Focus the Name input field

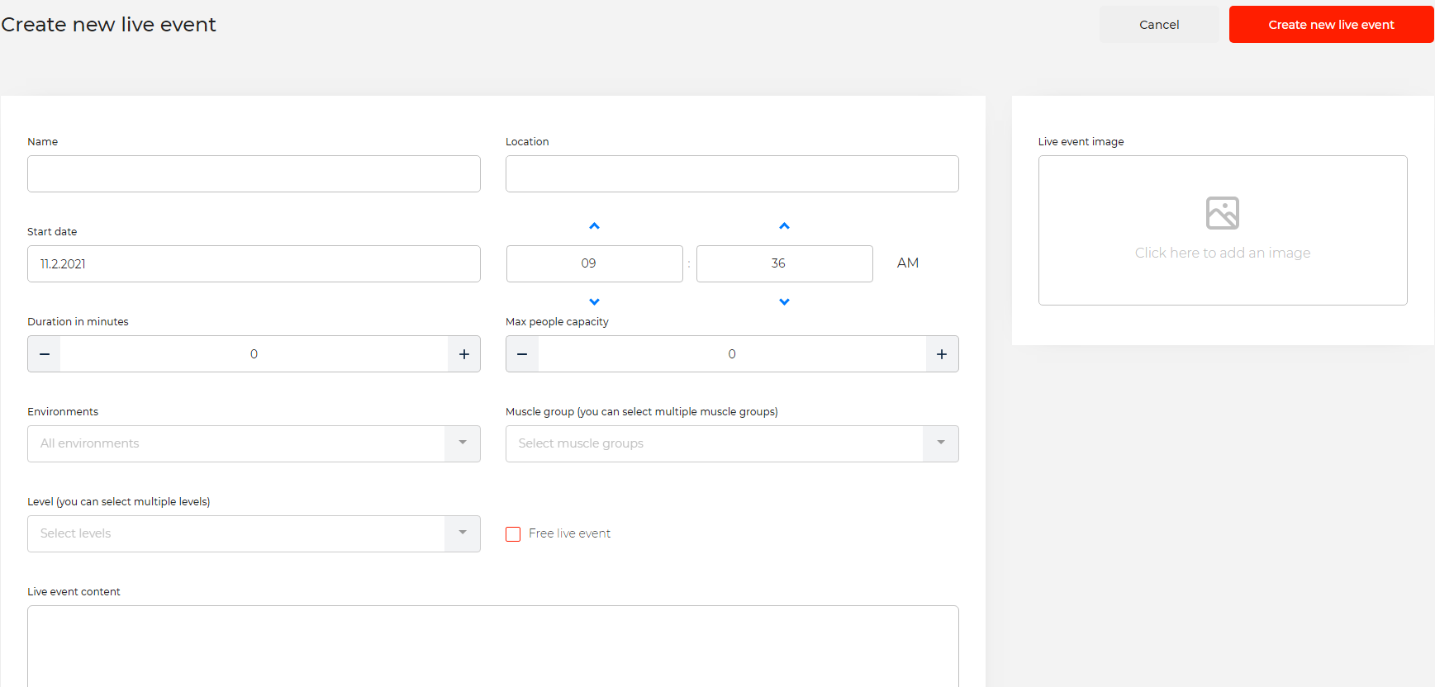point(254,174)
